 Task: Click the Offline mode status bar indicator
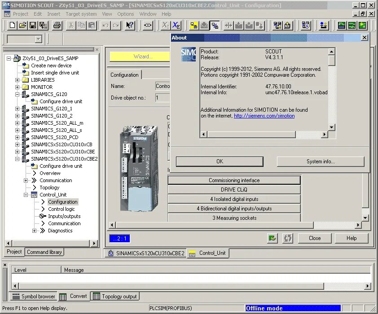tap(293, 308)
